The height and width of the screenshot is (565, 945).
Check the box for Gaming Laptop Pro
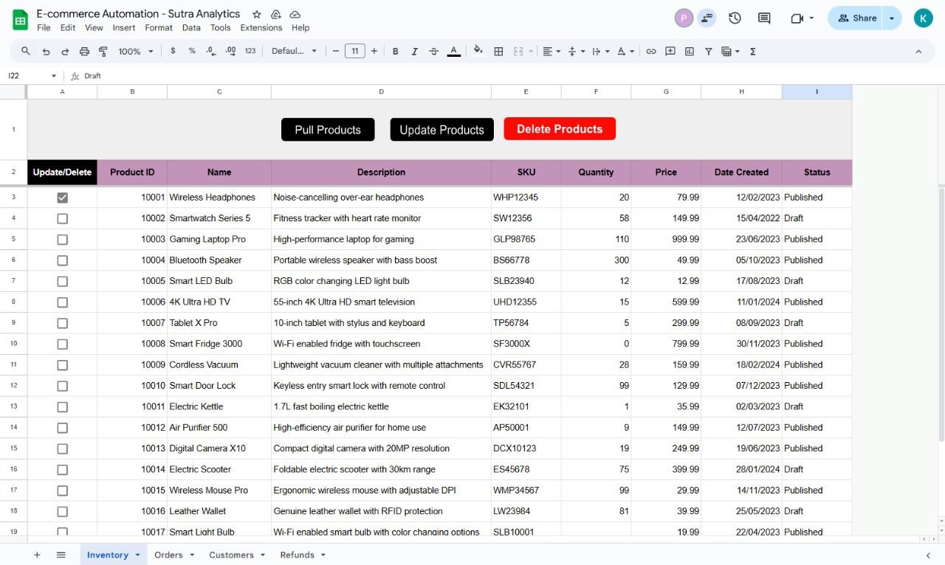point(63,240)
